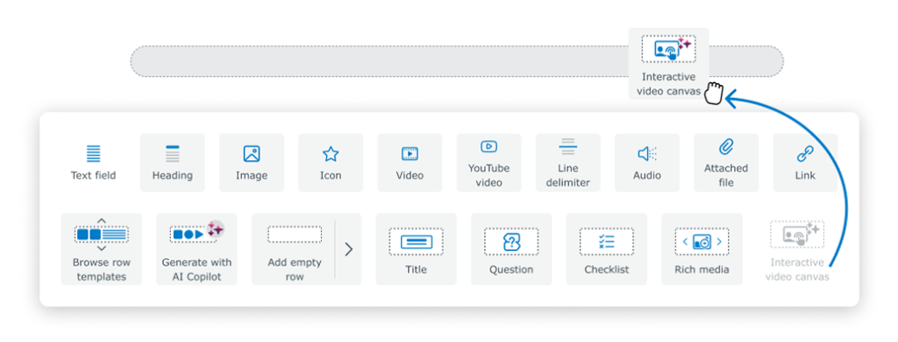898x342 pixels.
Task: Add a Video element
Action: pyautogui.click(x=410, y=163)
